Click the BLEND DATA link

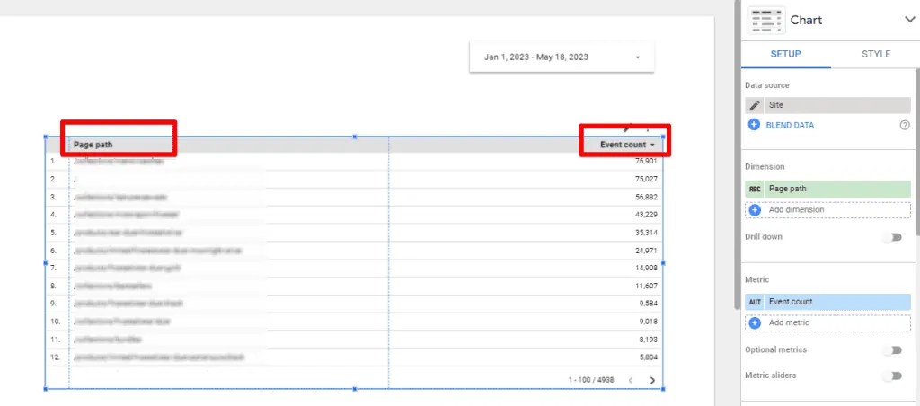pos(790,125)
